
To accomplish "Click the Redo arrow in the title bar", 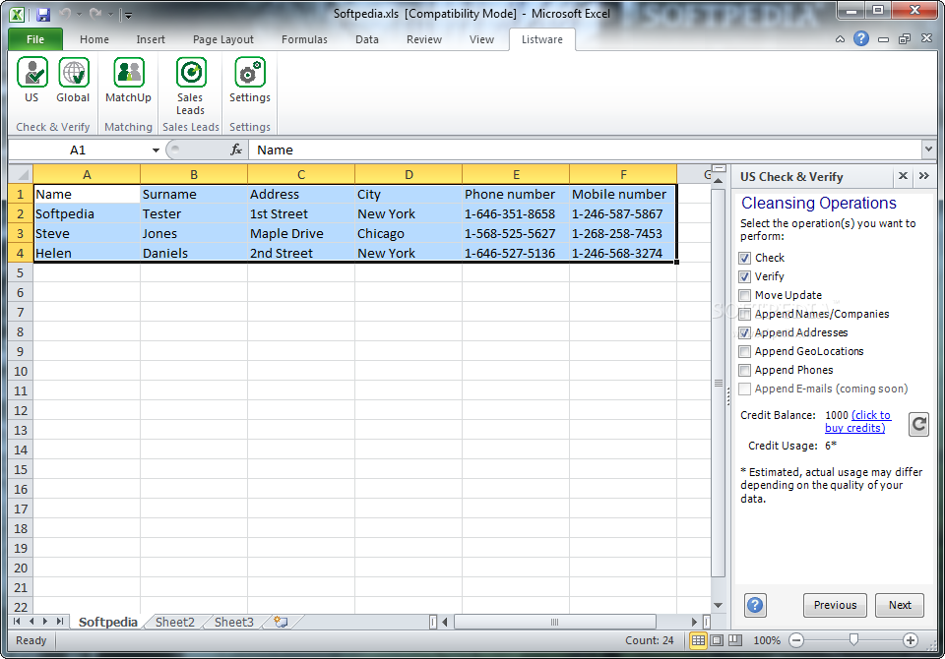I will click(94, 13).
